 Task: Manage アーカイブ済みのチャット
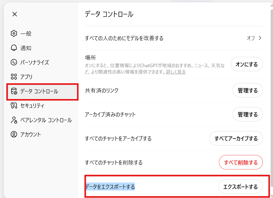pos(248,115)
